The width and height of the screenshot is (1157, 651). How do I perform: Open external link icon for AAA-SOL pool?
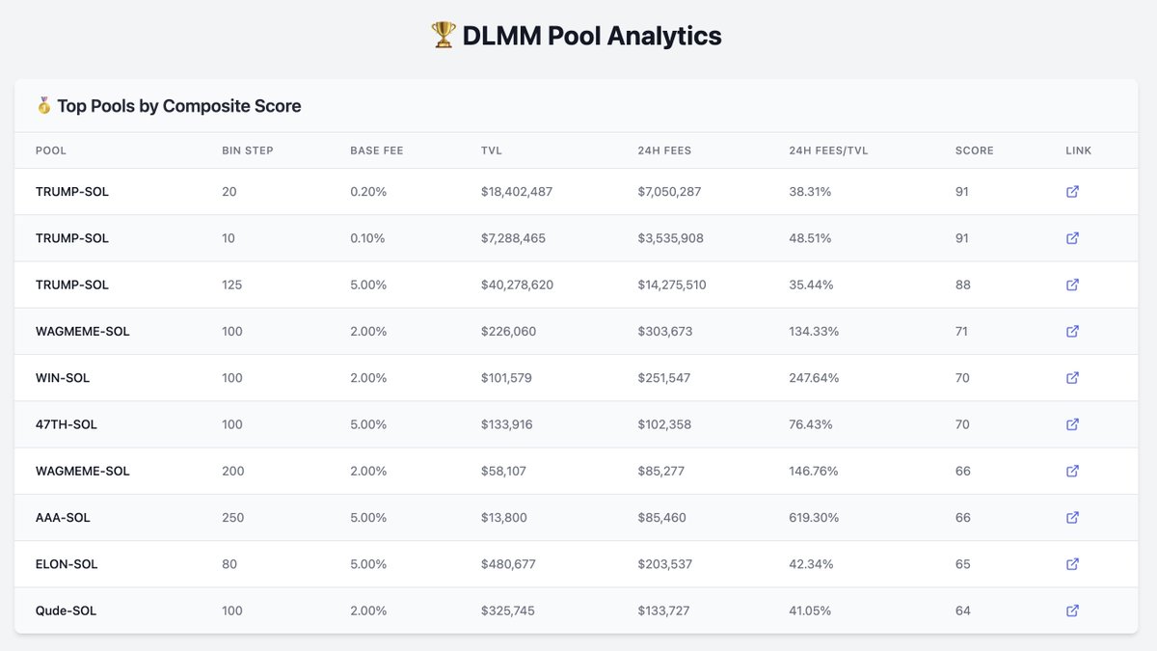(x=1072, y=518)
